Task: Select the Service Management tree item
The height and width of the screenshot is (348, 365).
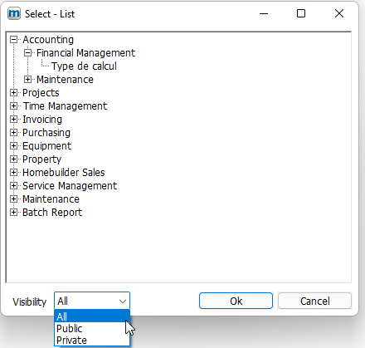Action: tap(70, 186)
